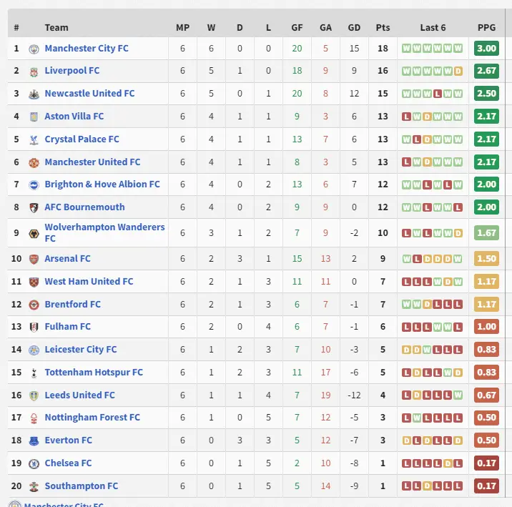This screenshot has width=512, height=507.
Task: Open the Southampton FC team link
Action: (x=81, y=486)
